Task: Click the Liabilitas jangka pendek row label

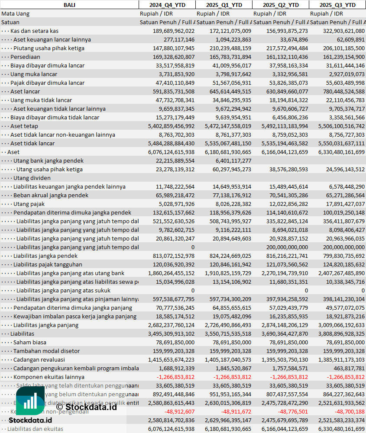Action: 45,256
